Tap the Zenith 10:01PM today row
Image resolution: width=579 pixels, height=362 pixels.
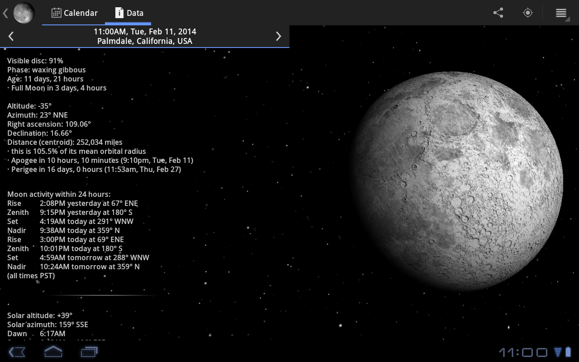pos(65,248)
